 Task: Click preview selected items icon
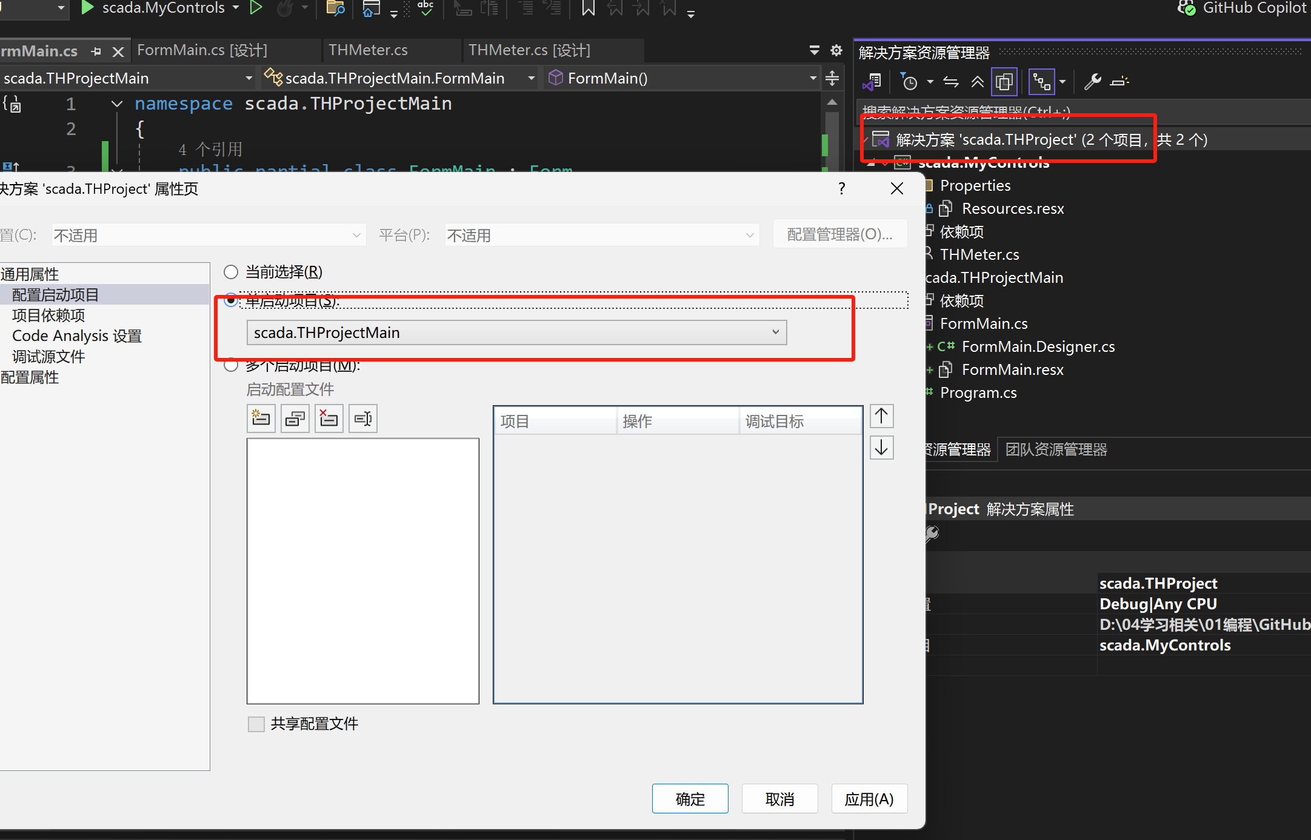tap(1119, 81)
